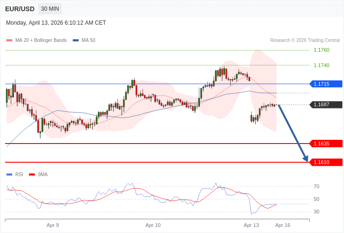344x233 pixels.
Task: Click the blue RSI legend swatch
Action: point(9,175)
